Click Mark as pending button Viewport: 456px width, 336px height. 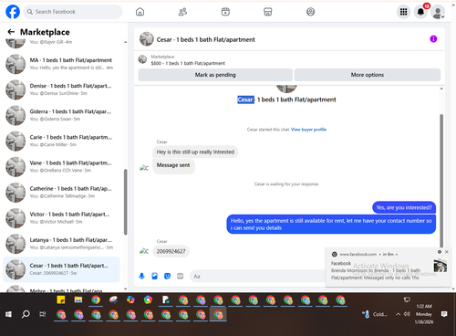click(215, 75)
